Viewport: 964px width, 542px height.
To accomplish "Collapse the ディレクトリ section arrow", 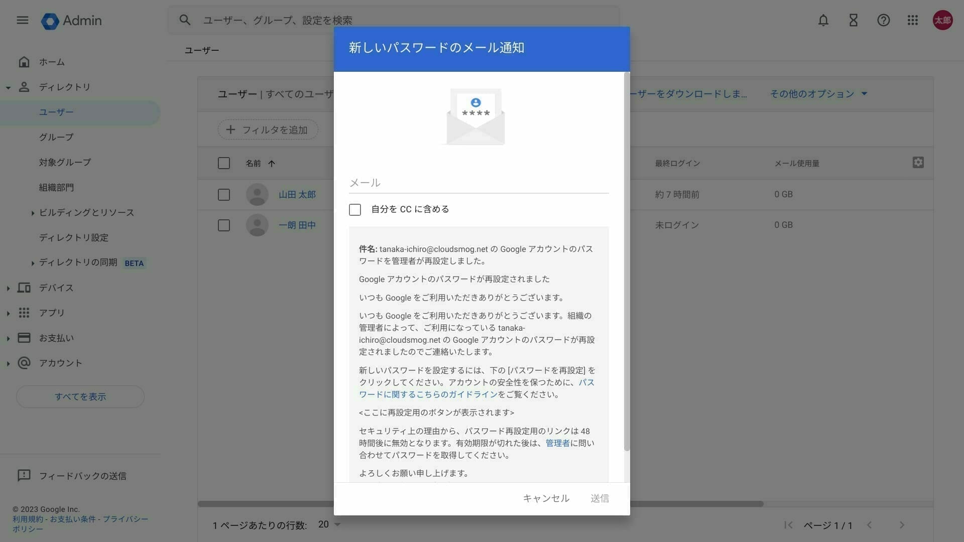I will point(8,88).
